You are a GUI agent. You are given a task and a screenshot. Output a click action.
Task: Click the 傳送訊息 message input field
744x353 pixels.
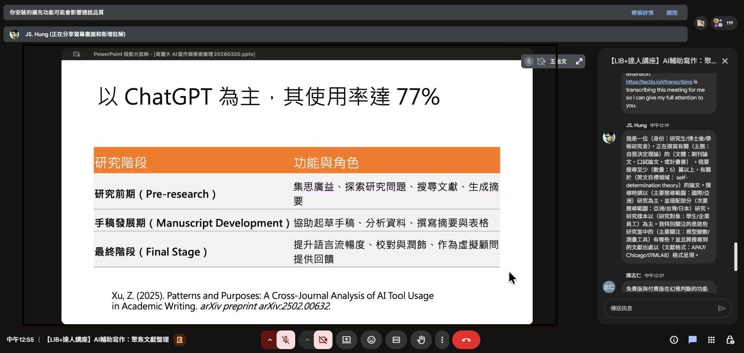click(661, 308)
